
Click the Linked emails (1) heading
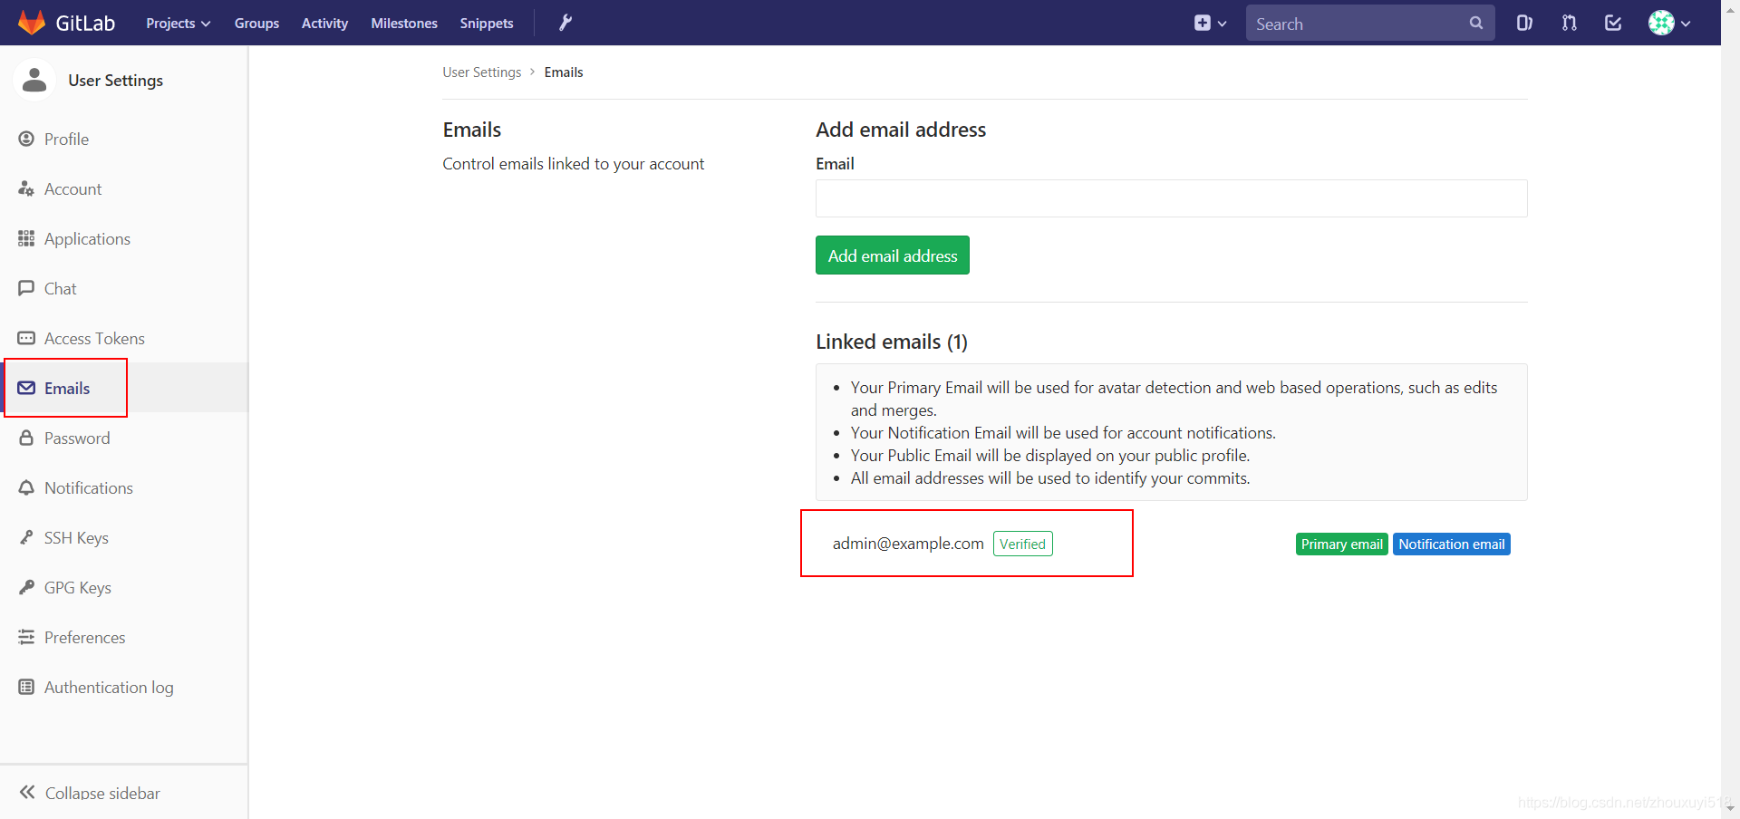point(892,342)
